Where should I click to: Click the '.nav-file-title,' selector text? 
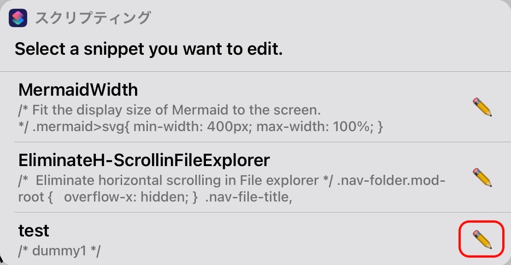click(248, 197)
